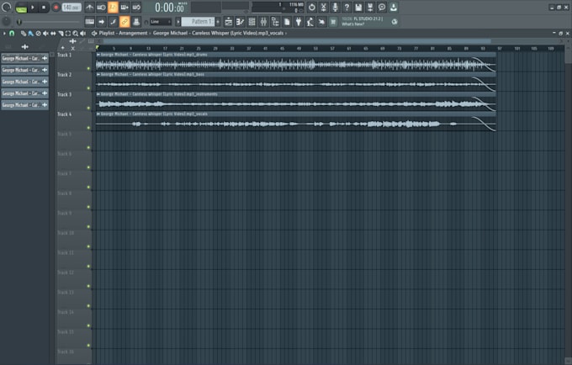The height and width of the screenshot is (365, 572).
Task: Click the microphone one-click recording icon
Action: [x=336, y=8]
